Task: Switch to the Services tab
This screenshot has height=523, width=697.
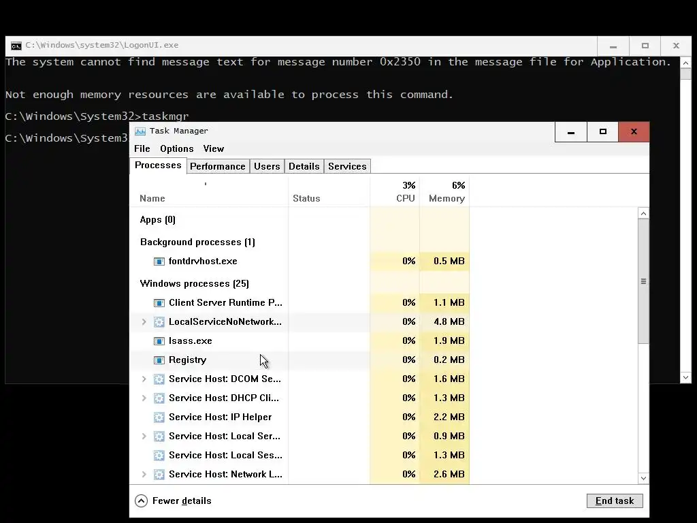Action: point(347,166)
